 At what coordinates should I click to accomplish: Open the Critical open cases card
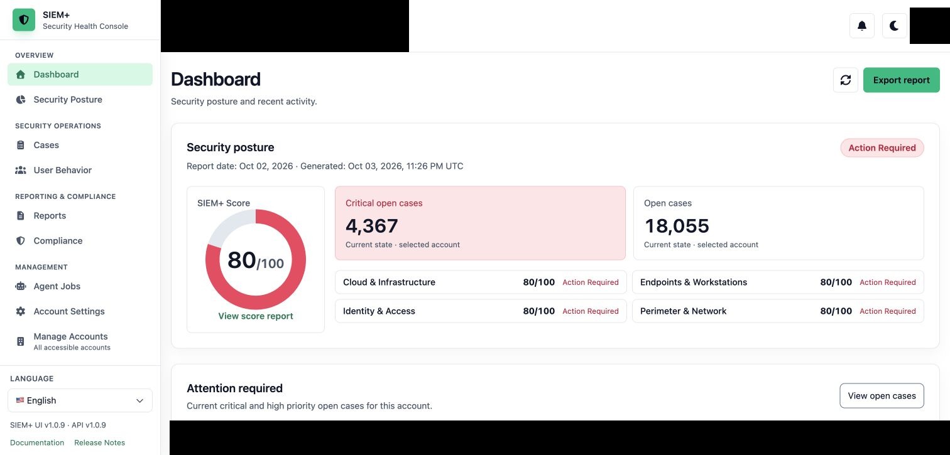(480, 223)
